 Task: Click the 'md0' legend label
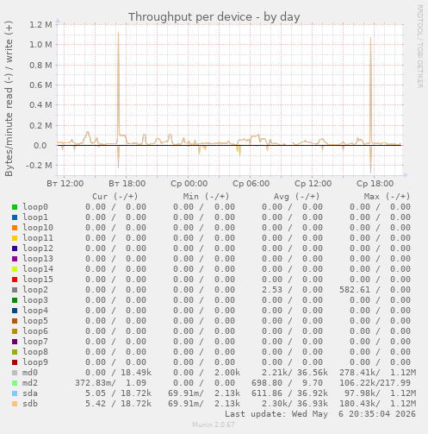pyautogui.click(x=30, y=373)
